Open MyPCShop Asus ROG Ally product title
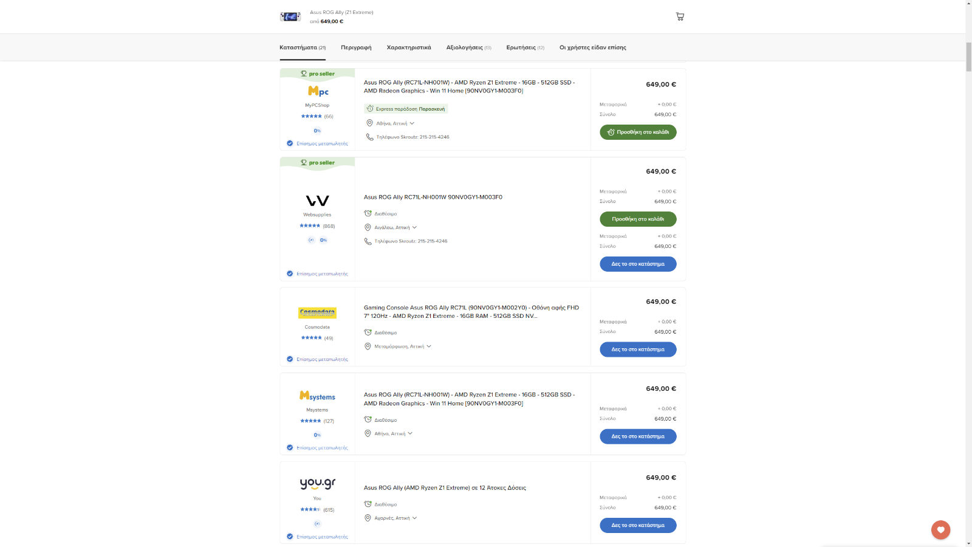The image size is (972, 547). 469,86
